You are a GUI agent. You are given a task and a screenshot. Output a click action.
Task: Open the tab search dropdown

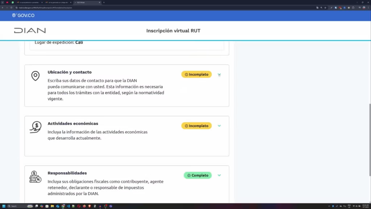pos(3,3)
